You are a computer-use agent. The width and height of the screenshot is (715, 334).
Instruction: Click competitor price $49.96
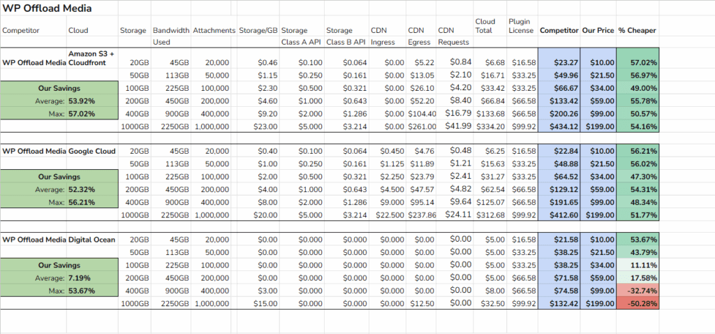[559, 75]
